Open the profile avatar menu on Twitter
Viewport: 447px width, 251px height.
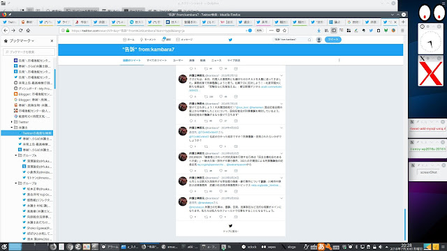[x=318, y=40]
